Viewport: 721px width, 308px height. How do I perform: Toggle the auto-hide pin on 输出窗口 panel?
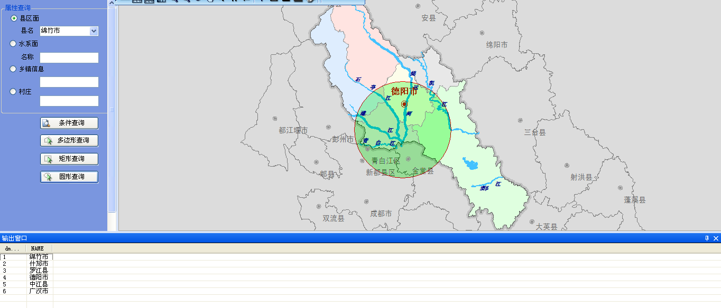[x=707, y=238]
